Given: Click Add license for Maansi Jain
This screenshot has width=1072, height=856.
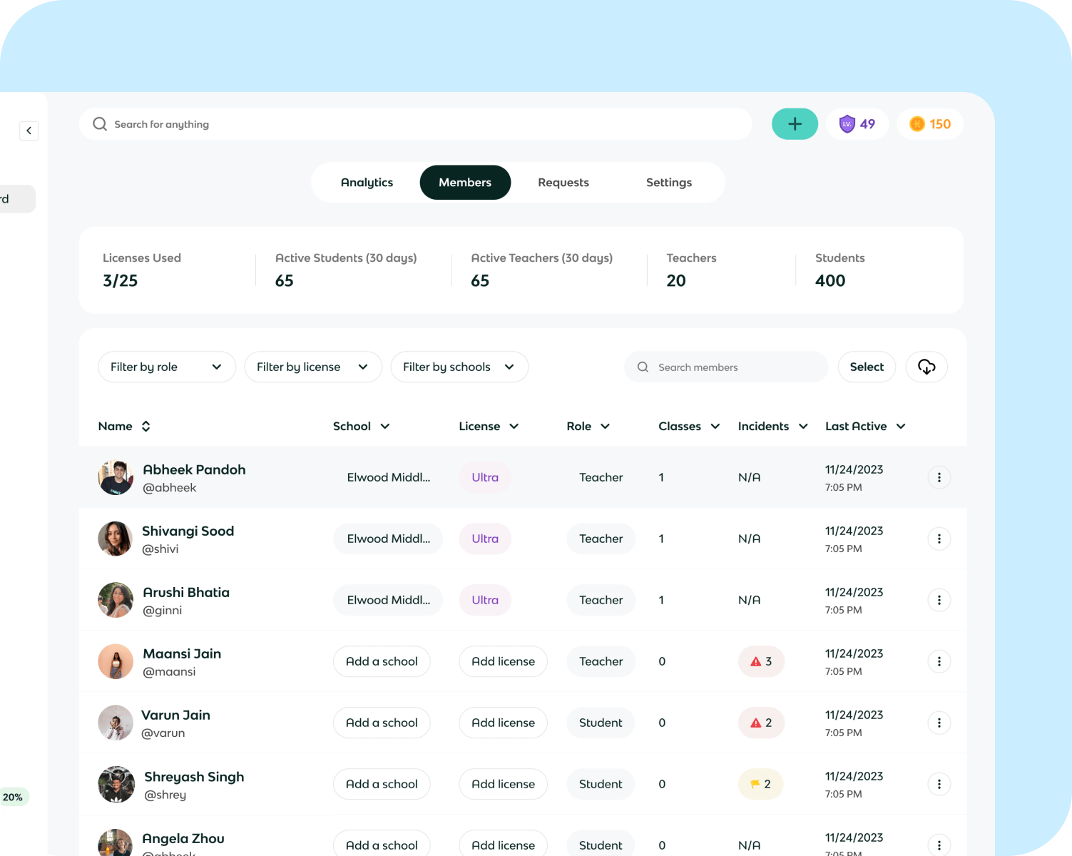Looking at the screenshot, I should tap(503, 661).
